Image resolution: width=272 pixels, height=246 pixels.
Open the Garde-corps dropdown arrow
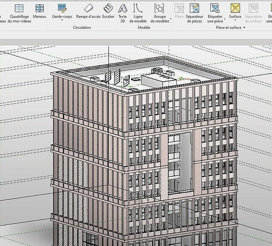(62, 20)
